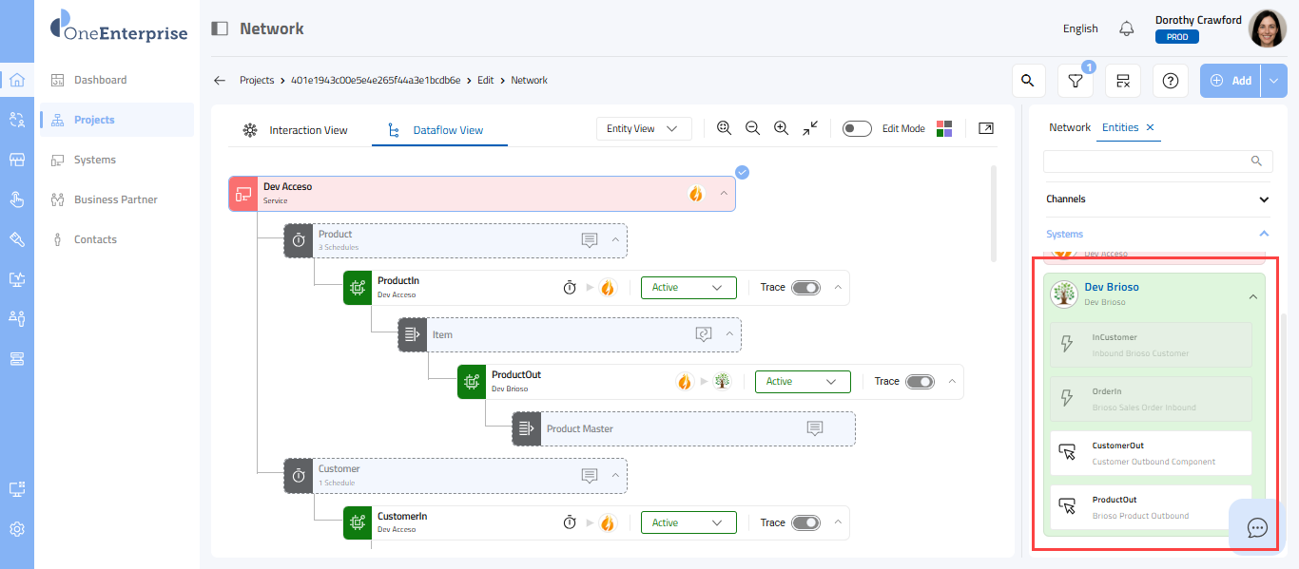Toggle Trace switch for ProductIn
Viewport: 1299px width, 569px height.
(x=805, y=288)
